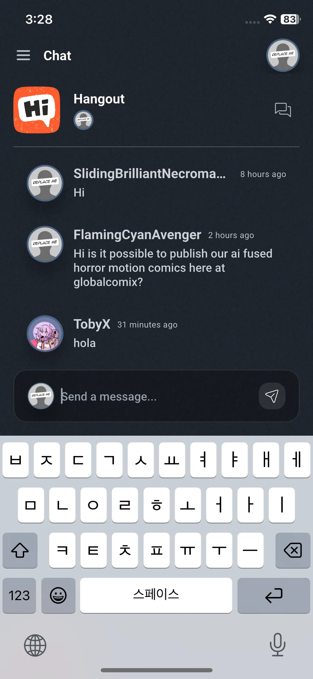Tap the globe language switcher

[35, 645]
